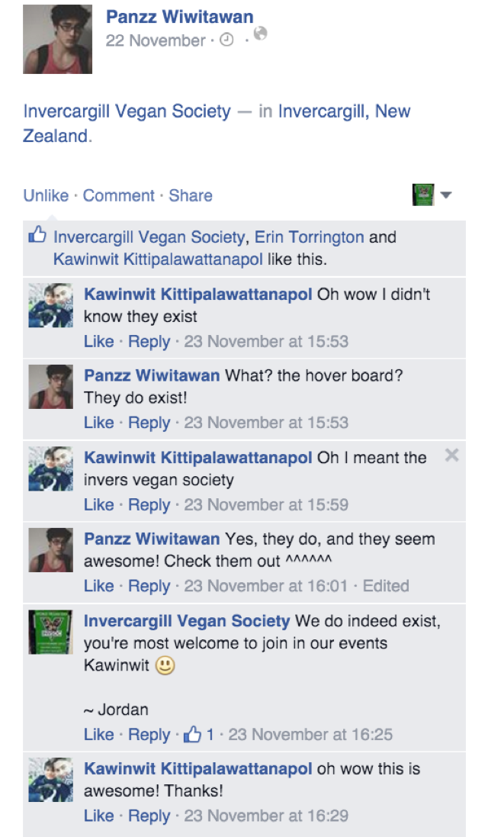
Task: Open Invercargill, New Zealand location link
Action: (x=217, y=124)
